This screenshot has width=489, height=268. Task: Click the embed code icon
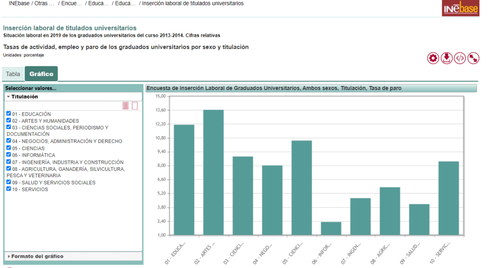tap(460, 58)
